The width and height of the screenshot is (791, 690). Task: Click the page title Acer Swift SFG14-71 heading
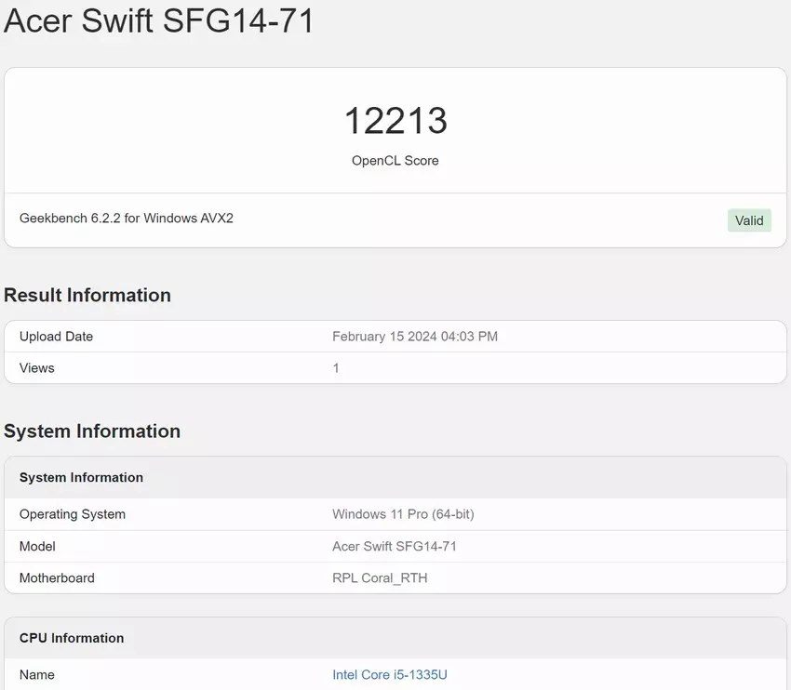coord(159,20)
